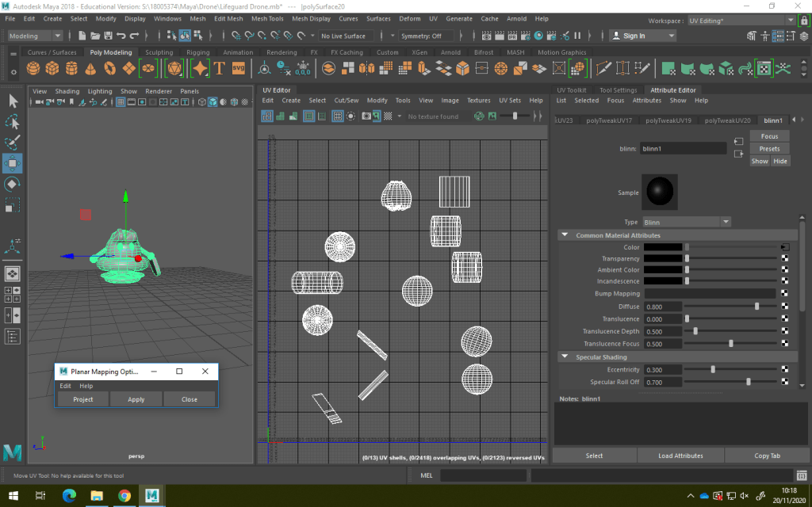Image resolution: width=812 pixels, height=507 pixels.
Task: Collapse the Common Material Attributes section
Action: (x=565, y=235)
